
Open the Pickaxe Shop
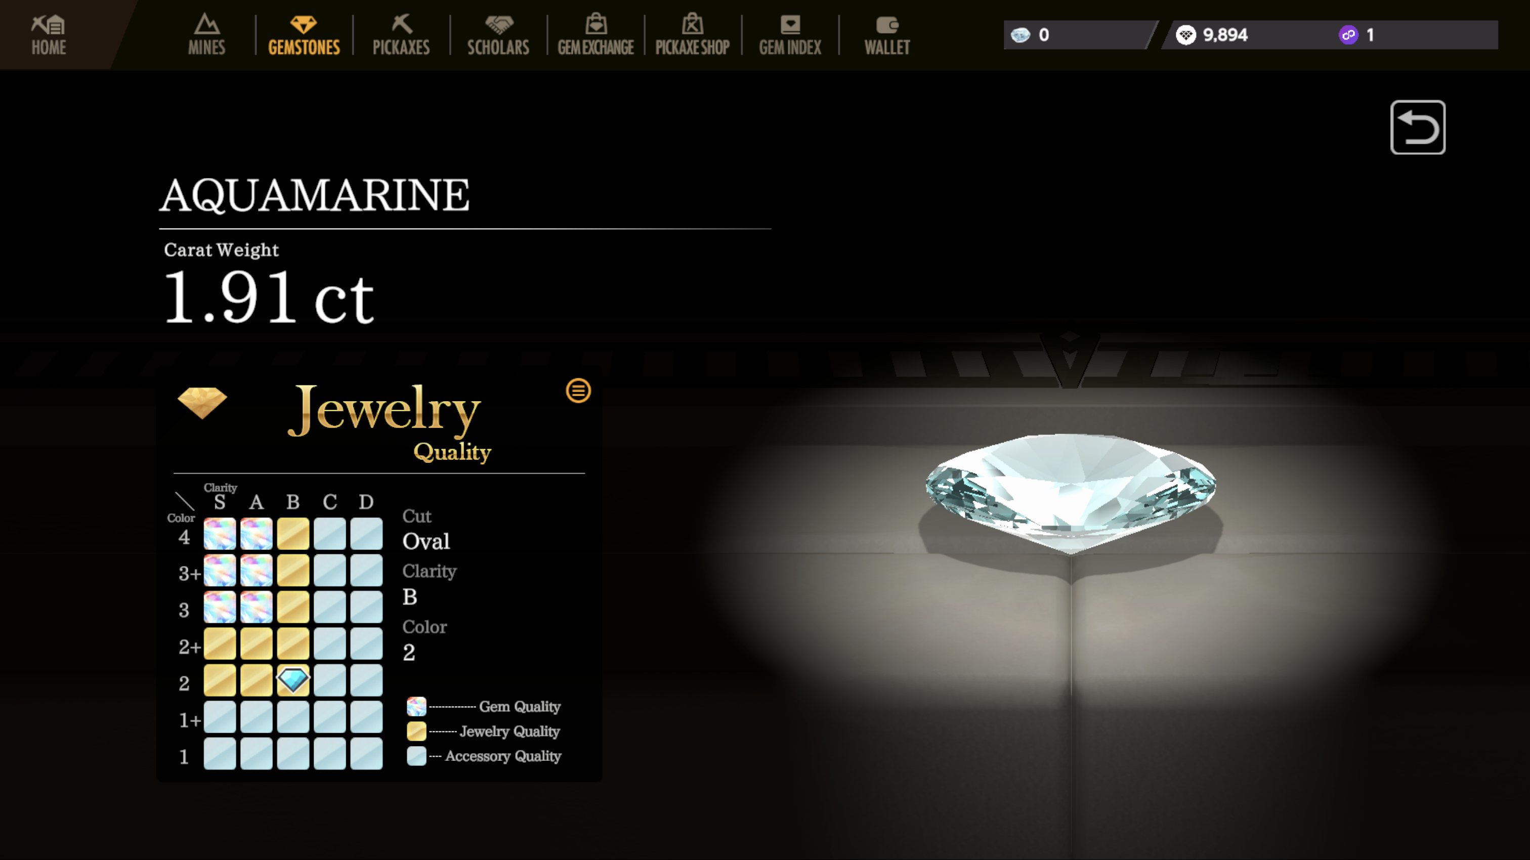[692, 35]
